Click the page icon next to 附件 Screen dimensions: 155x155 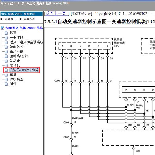pyautogui.click(x=6, y=84)
